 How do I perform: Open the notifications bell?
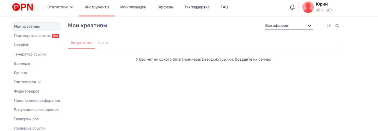[x=292, y=7]
